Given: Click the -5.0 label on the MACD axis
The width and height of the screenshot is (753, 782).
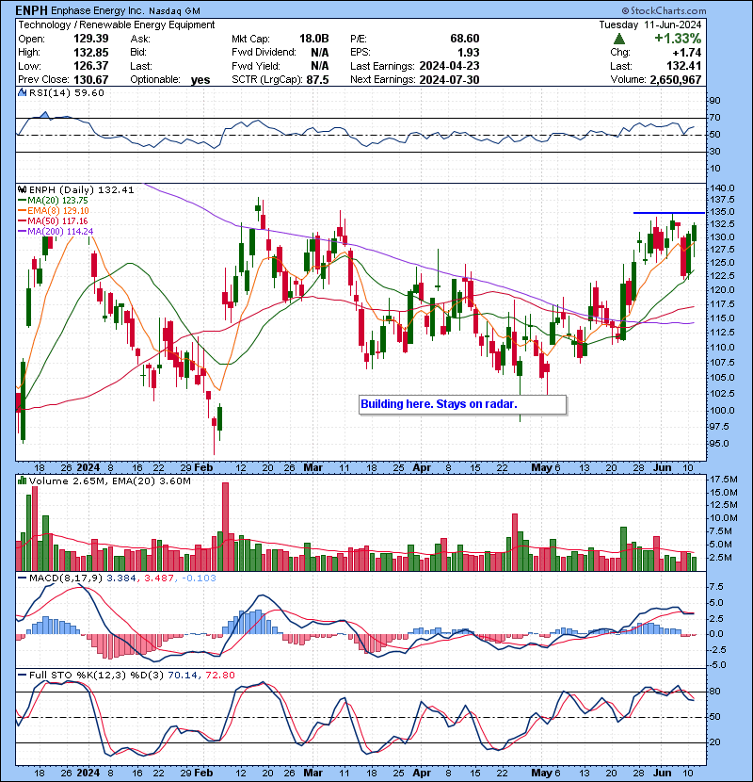Looking at the screenshot, I should (716, 665).
